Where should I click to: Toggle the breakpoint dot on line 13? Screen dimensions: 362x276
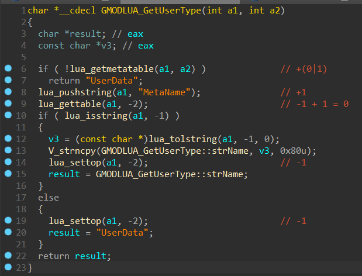(x=8, y=150)
